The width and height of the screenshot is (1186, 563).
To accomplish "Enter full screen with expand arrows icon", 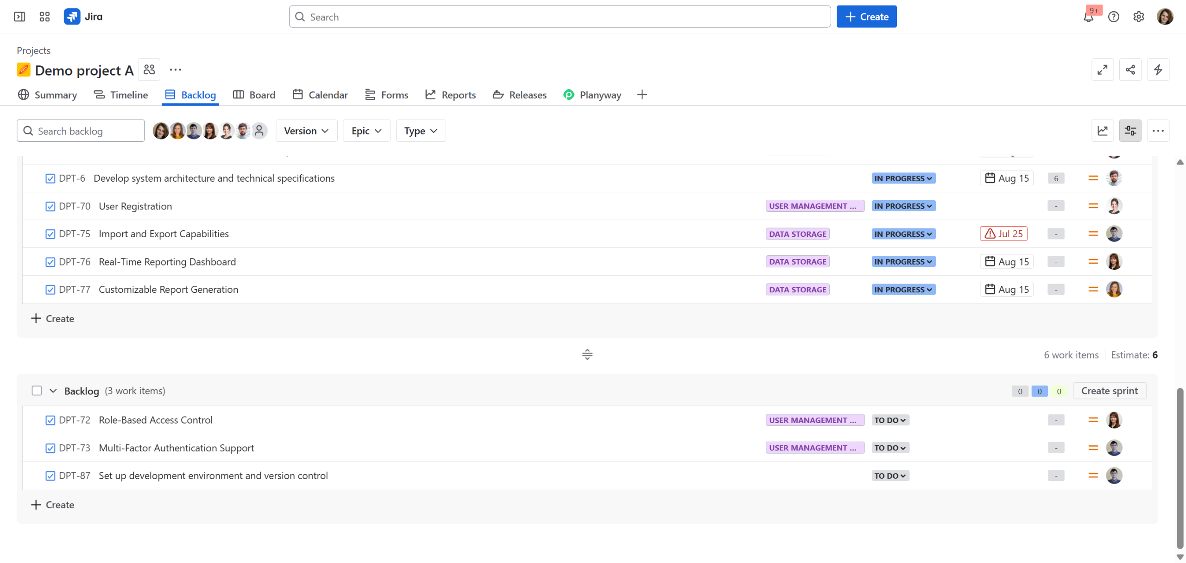I will click(1102, 70).
